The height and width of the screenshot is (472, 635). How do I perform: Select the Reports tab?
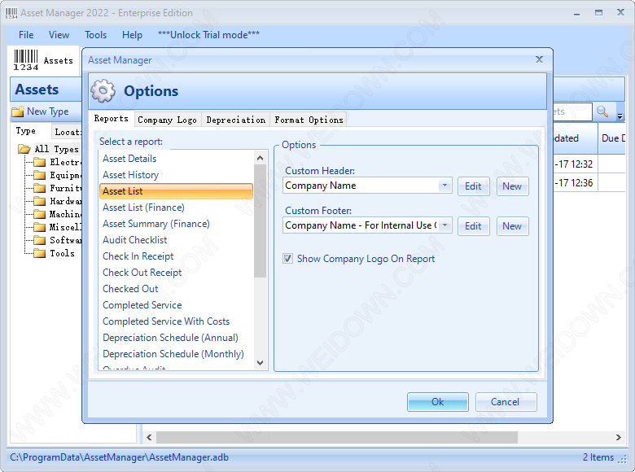(x=112, y=119)
